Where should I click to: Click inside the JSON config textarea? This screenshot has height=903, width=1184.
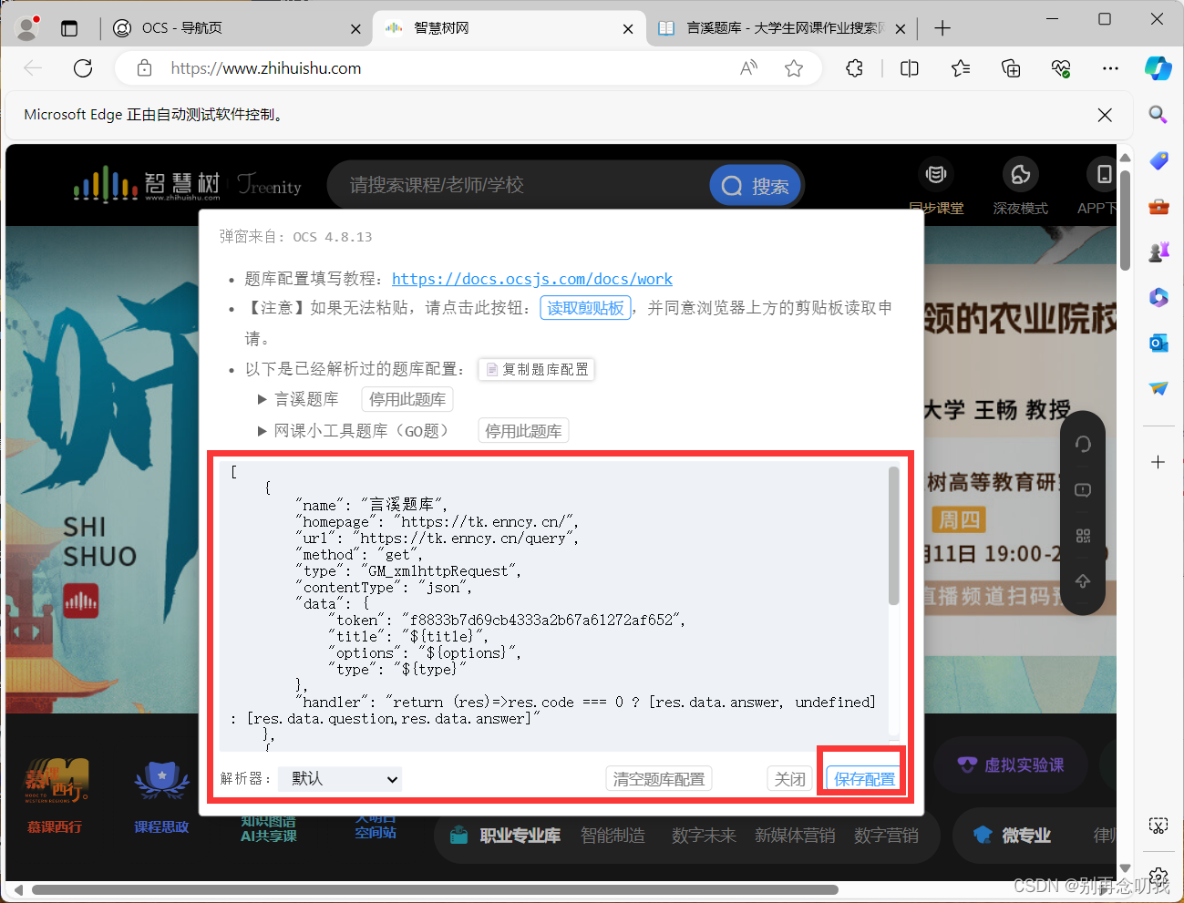coord(554,605)
